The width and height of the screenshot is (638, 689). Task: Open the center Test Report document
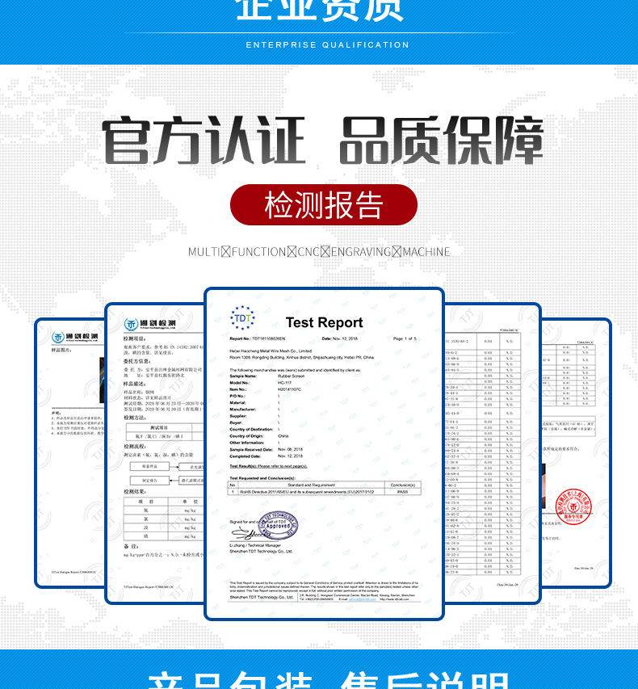(x=325, y=453)
